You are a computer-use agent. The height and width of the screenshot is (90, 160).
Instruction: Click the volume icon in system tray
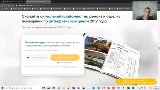coord(144,88)
